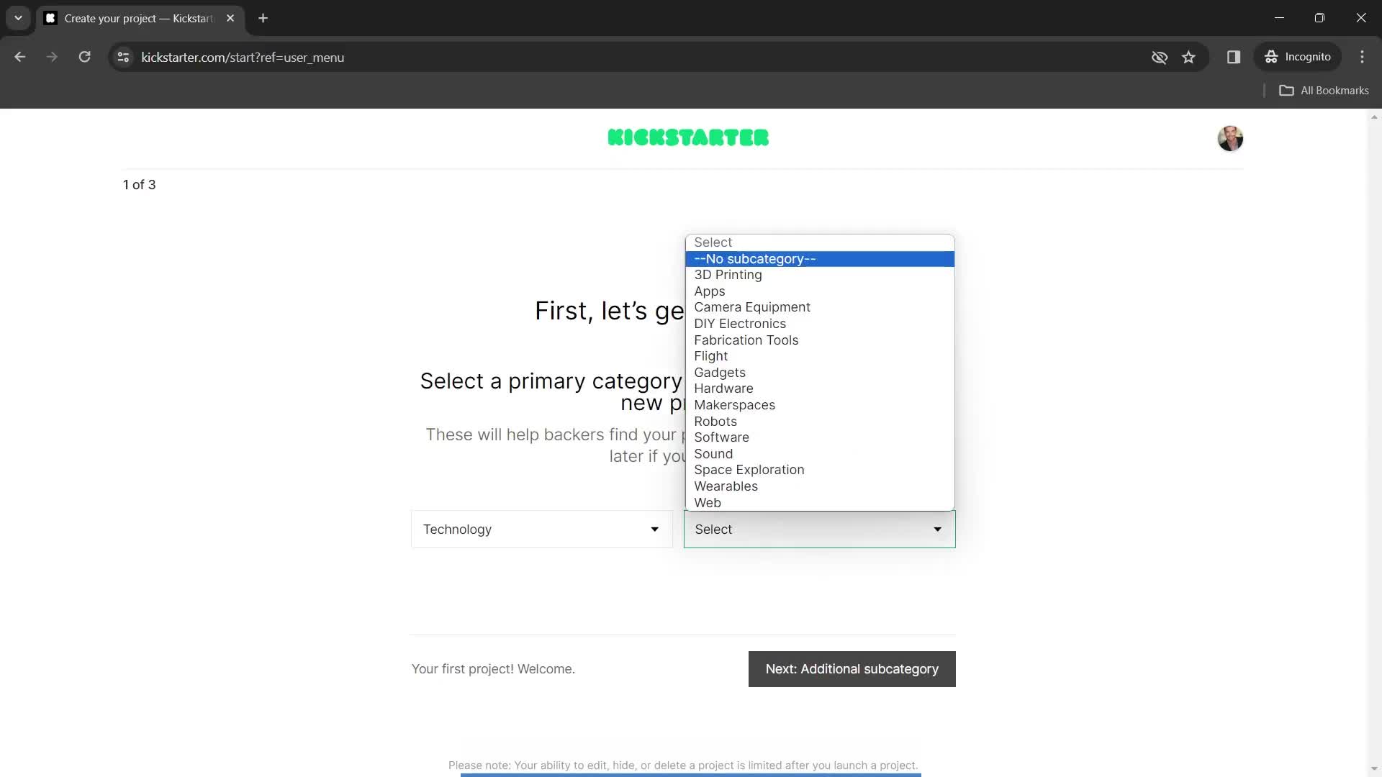The height and width of the screenshot is (777, 1382).
Task: Click the browser tab switcher icon
Action: [17, 18]
